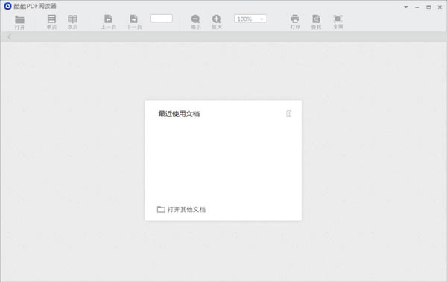Expand the sidebar using the left chevron
Screen dimensions: 447x282
point(10,36)
